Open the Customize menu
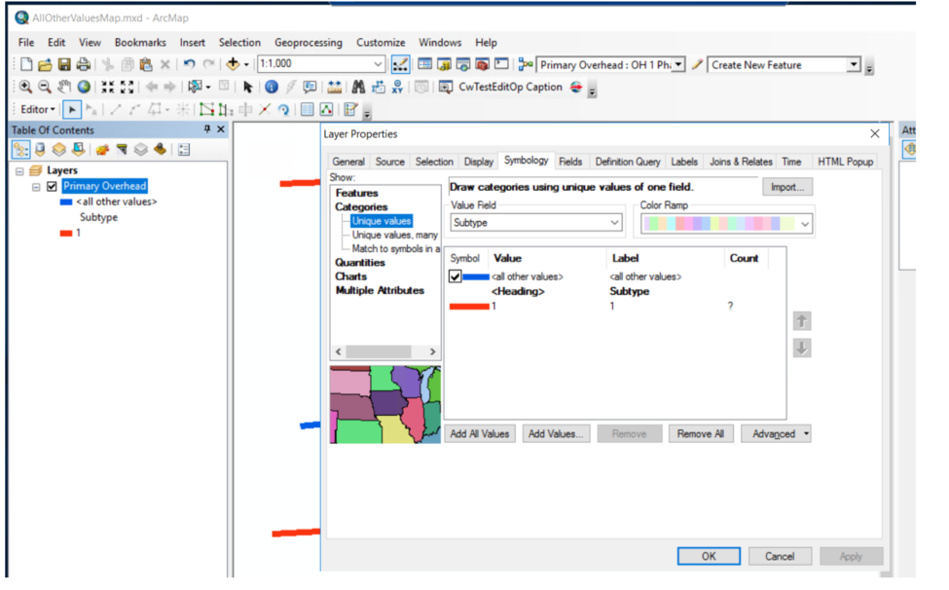Image resolution: width=949 pixels, height=590 pixels. [381, 43]
